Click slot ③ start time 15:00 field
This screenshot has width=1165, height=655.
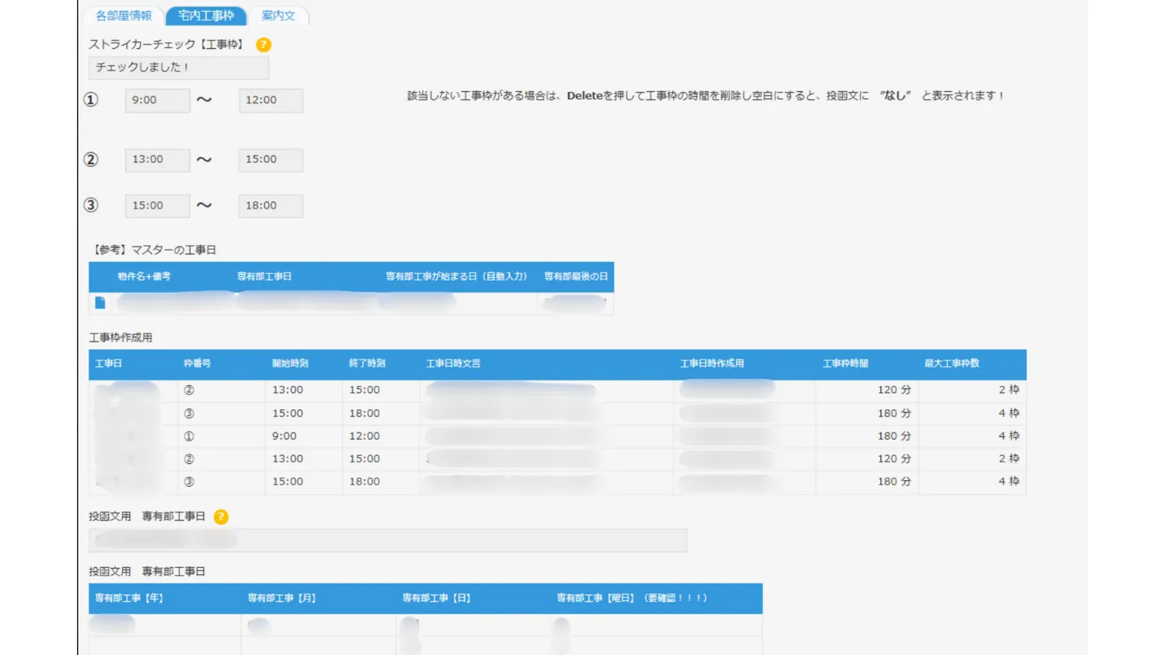coord(157,205)
